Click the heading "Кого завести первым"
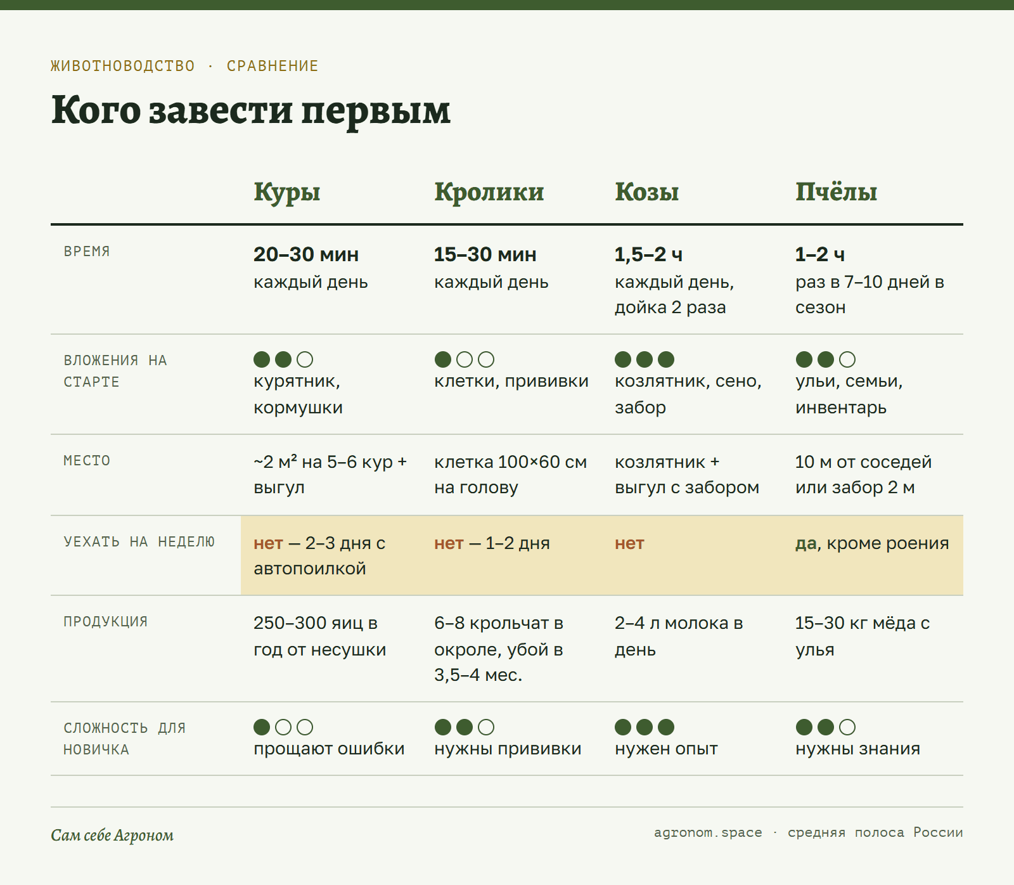The width and height of the screenshot is (1014, 885). (x=250, y=112)
